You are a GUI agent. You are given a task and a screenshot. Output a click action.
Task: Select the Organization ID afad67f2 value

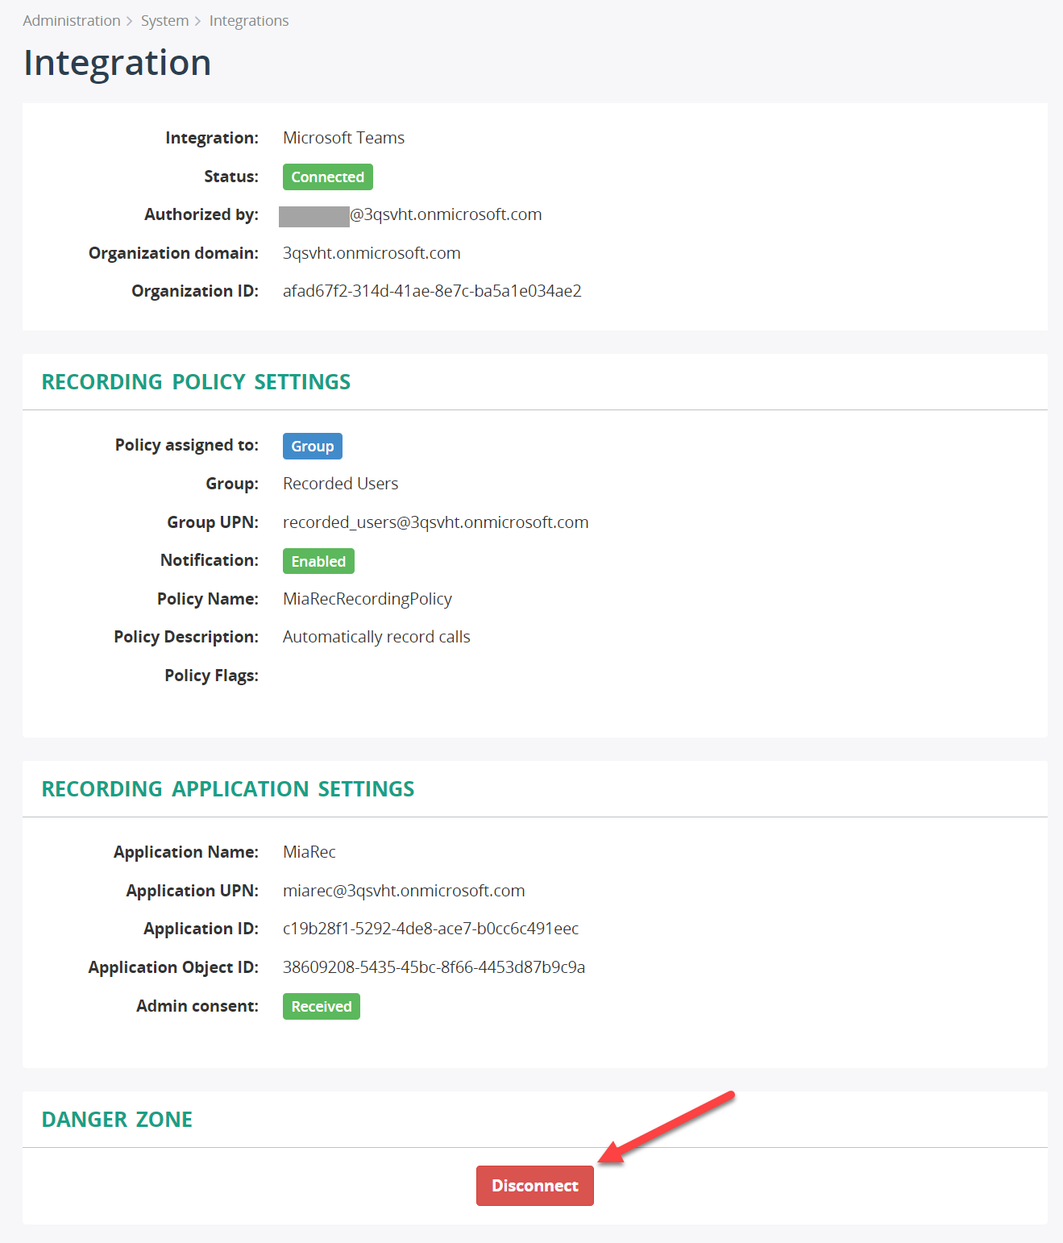[x=432, y=291]
